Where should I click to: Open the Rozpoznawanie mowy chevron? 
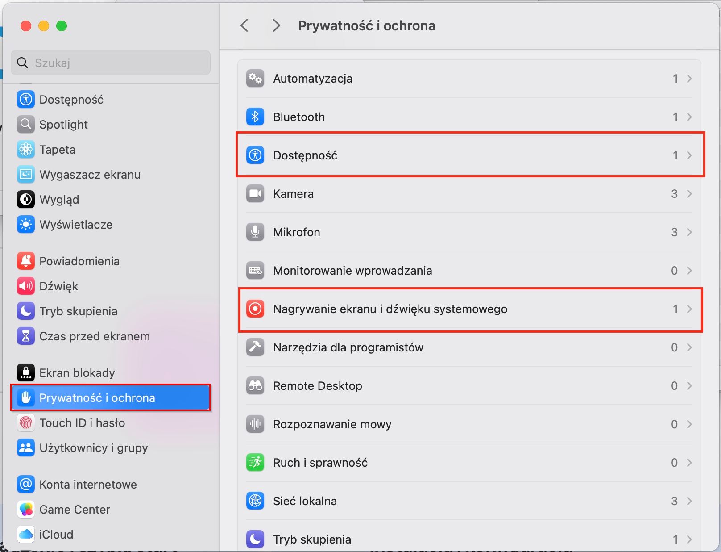point(689,424)
